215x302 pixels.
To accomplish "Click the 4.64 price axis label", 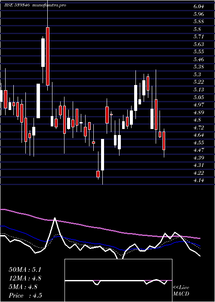I will pos(199,135).
